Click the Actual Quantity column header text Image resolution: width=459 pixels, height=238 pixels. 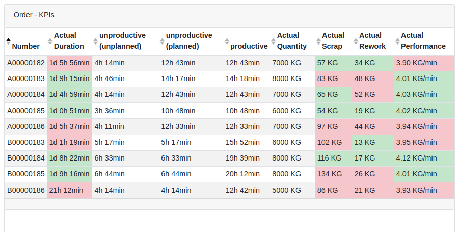tap(291, 41)
